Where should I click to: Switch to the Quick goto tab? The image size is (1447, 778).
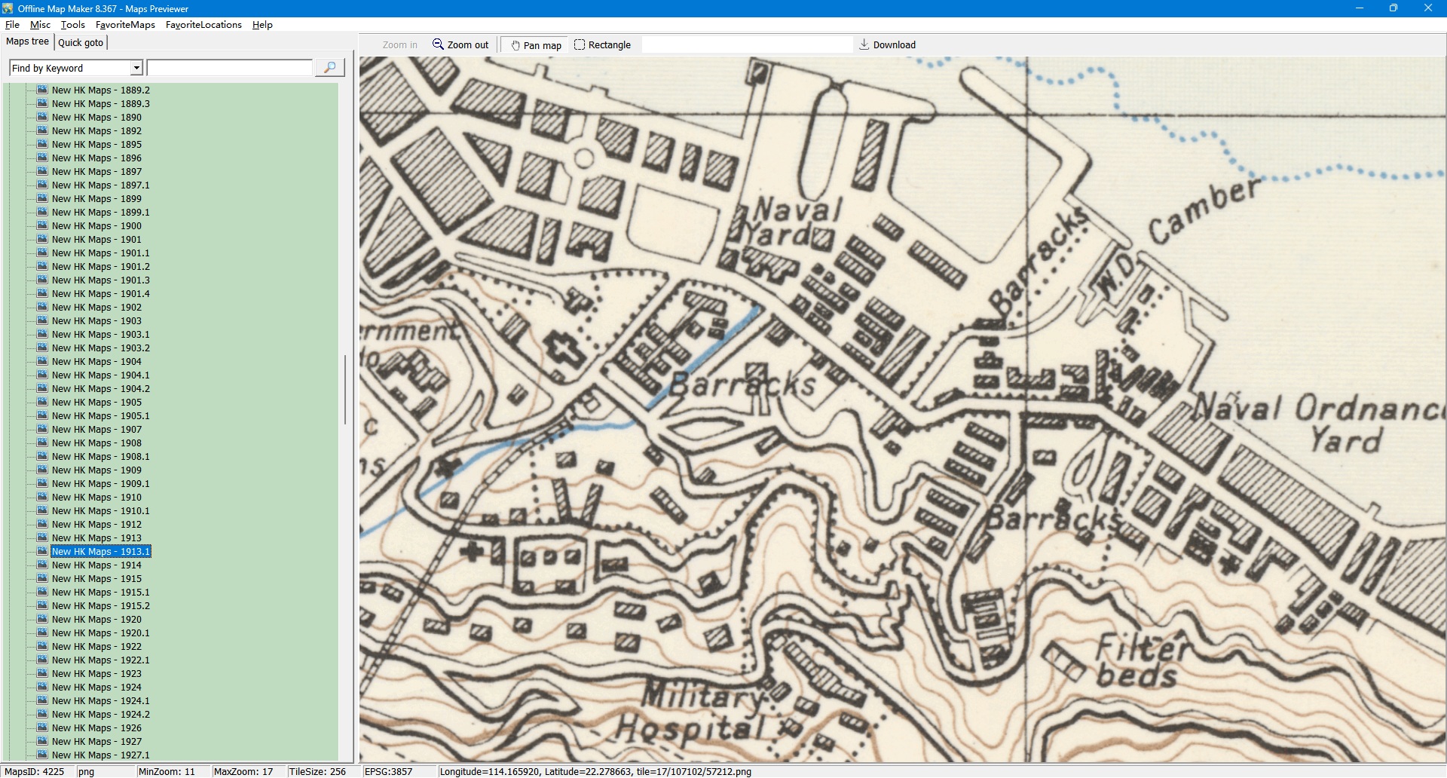tap(81, 42)
